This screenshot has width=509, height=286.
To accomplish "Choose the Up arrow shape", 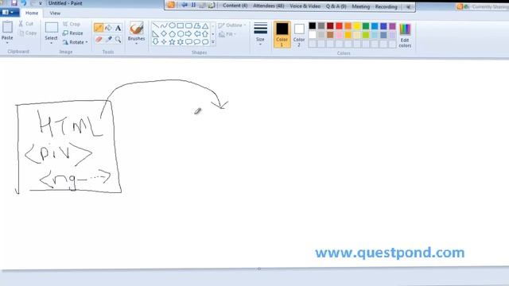I will (205, 33).
